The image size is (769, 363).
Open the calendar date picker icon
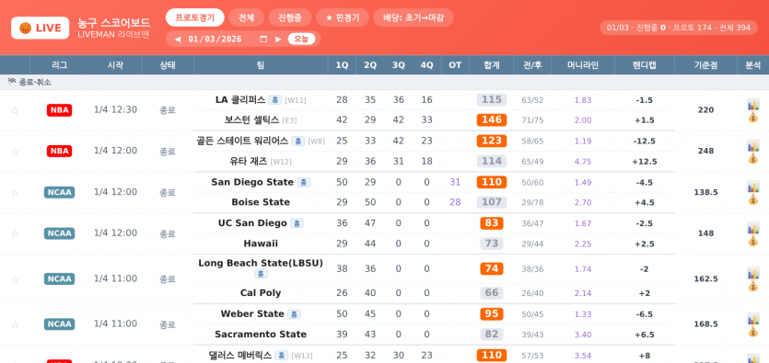(263, 40)
